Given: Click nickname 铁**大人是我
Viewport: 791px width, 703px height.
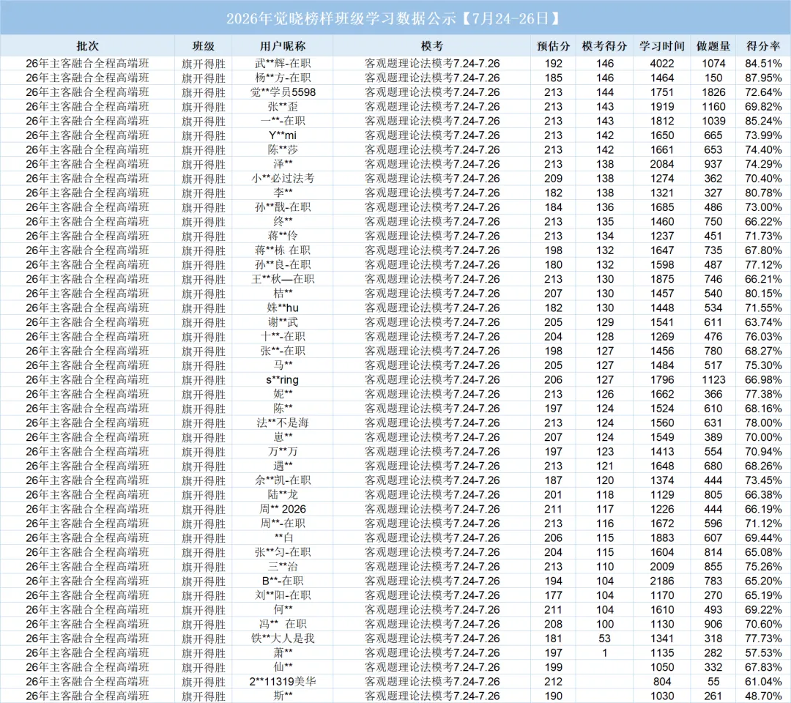Looking at the screenshot, I should [x=283, y=639].
